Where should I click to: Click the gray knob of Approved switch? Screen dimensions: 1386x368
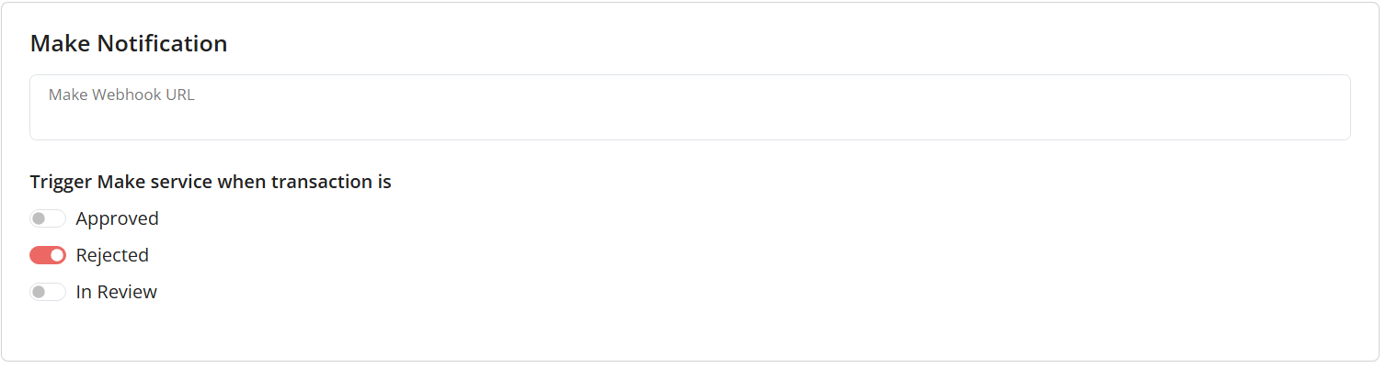[x=39, y=218]
